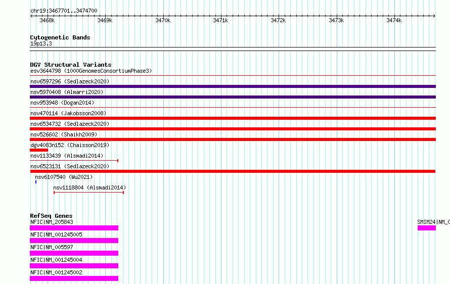The width and height of the screenshot is (450, 284).
Task: Click the NFIC|NM_001245004 gene label
Action: 56,260
